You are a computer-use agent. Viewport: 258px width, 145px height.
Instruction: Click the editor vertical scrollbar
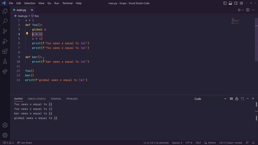[256, 39]
